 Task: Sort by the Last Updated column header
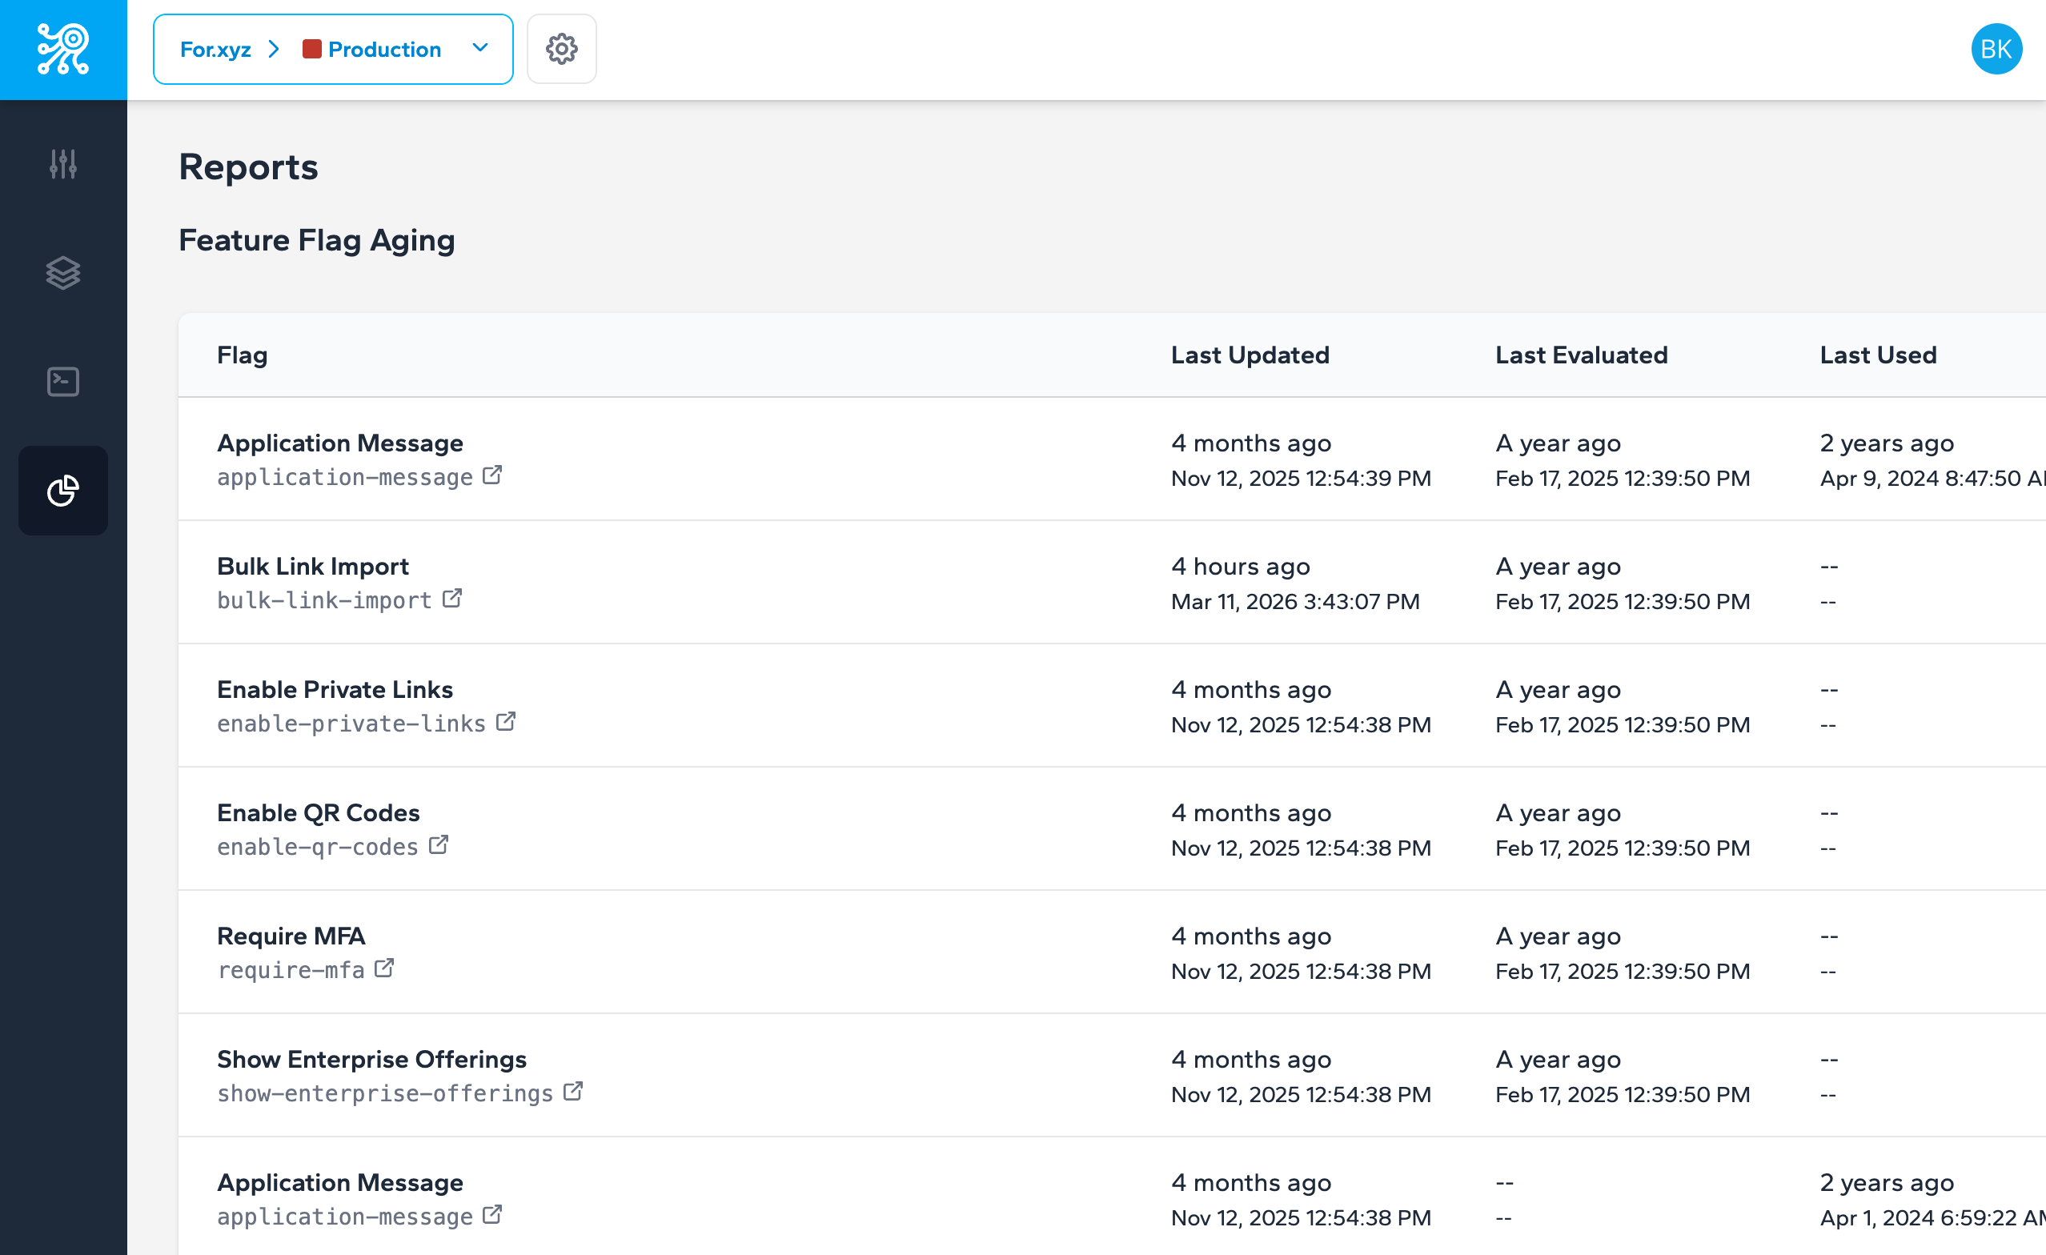pos(1250,355)
